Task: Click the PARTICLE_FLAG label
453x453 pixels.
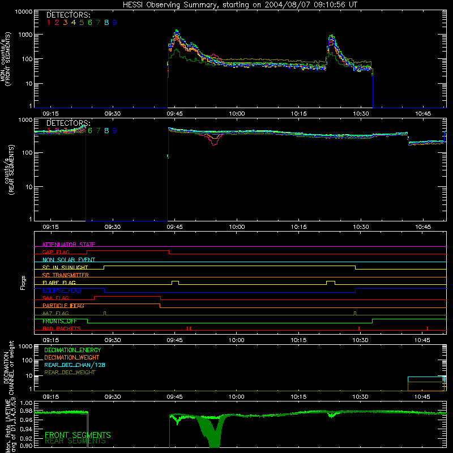Action: coord(63,306)
